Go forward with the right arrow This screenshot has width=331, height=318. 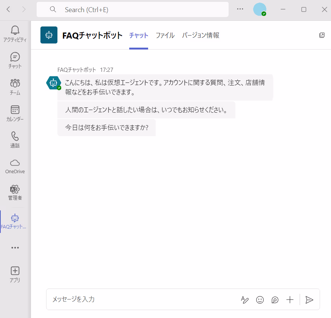coord(24,9)
